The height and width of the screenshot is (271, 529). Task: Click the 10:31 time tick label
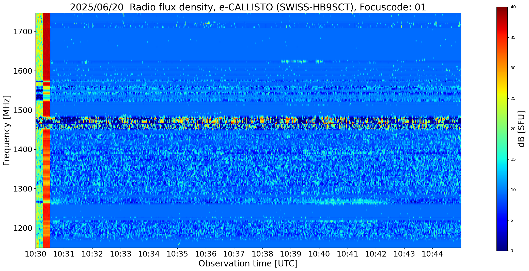pyautogui.click(x=64, y=254)
